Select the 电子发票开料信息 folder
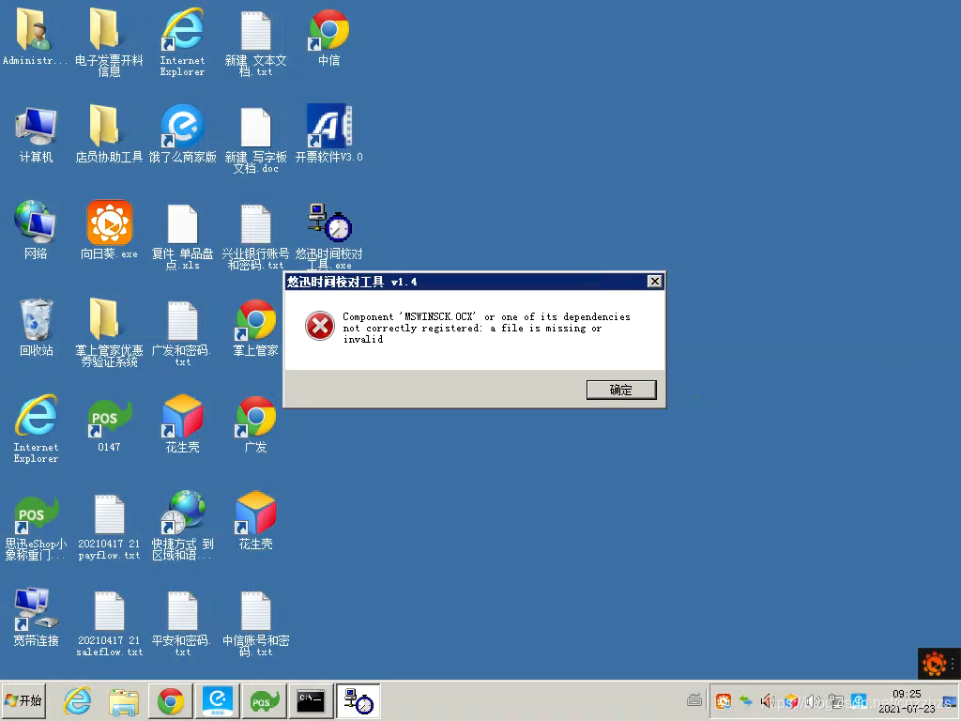This screenshot has width=961, height=721. 109,41
